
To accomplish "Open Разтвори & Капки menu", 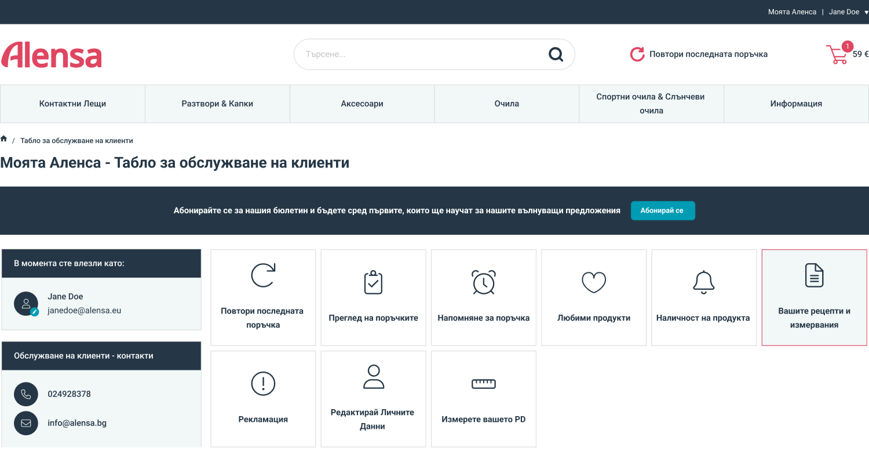I will [217, 104].
